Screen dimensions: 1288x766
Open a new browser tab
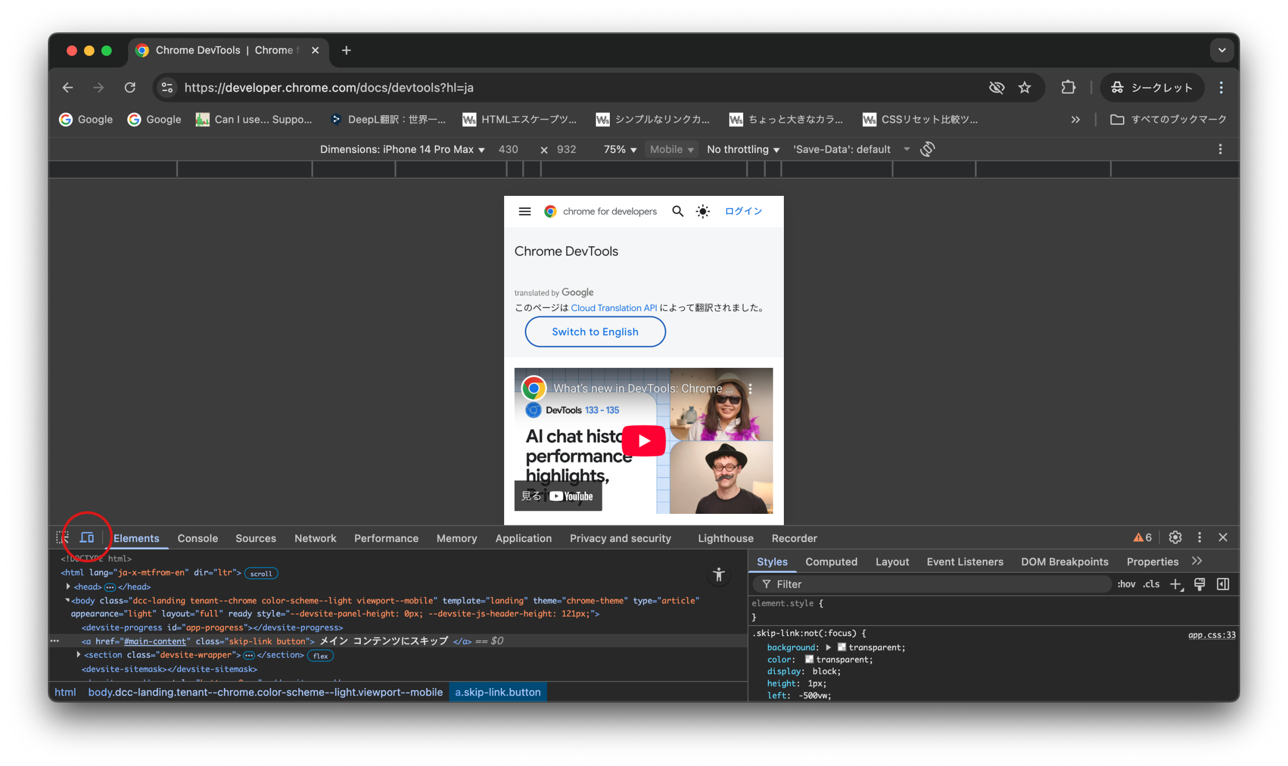[x=346, y=50]
